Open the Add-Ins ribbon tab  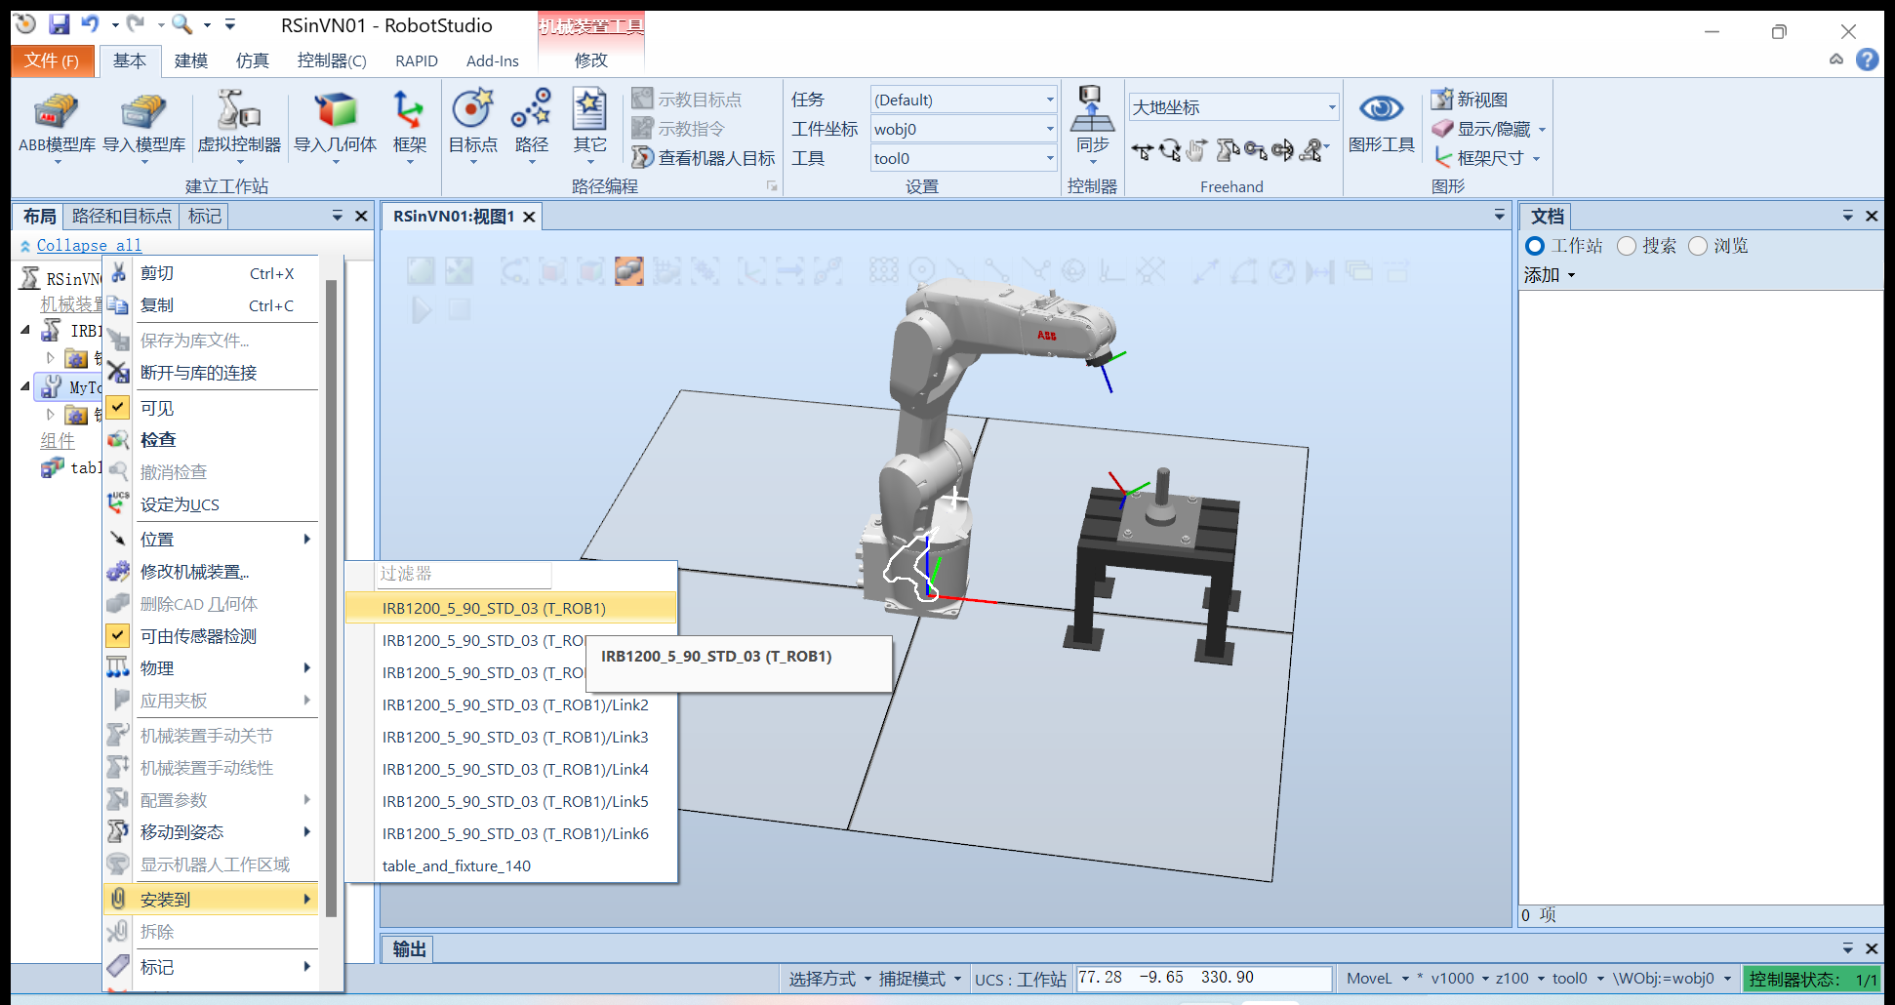coord(493,60)
